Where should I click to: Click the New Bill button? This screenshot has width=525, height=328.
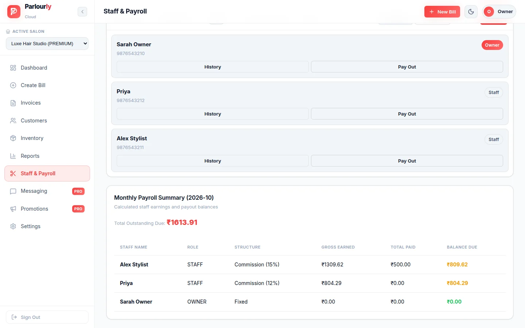coord(442,12)
